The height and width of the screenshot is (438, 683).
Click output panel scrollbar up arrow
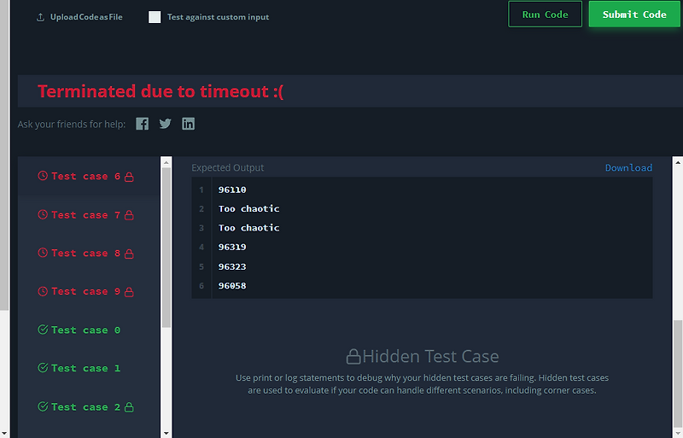tap(678, 162)
